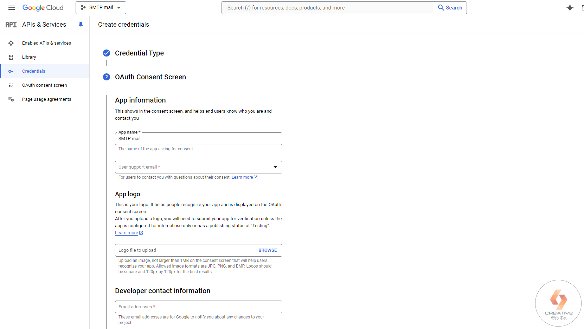
Task: Click the dropdown arrow on User support email
Action: [275, 167]
